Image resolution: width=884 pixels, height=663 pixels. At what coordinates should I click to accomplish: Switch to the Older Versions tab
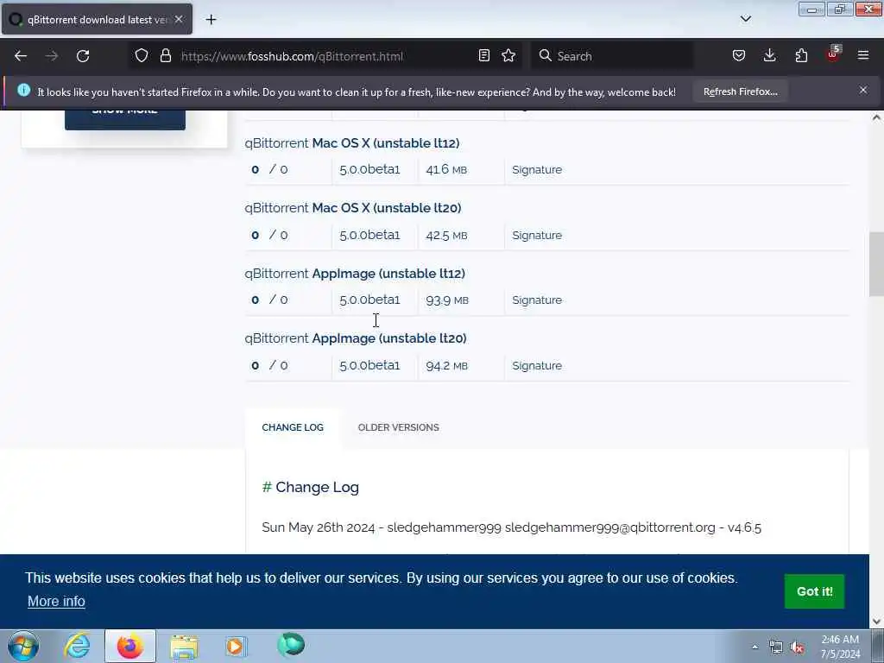tap(398, 427)
